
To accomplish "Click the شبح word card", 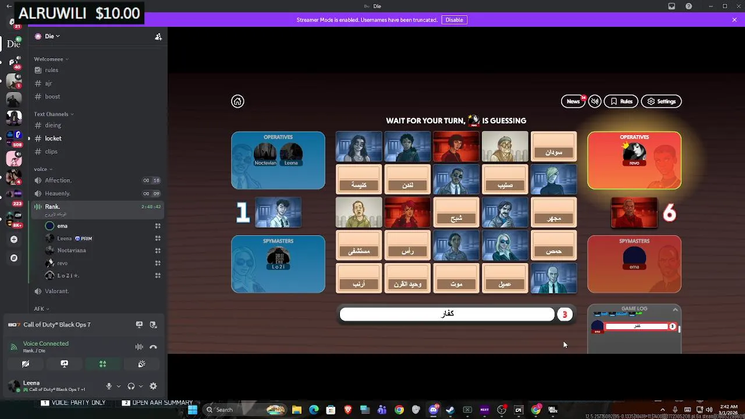I will [x=456, y=212].
